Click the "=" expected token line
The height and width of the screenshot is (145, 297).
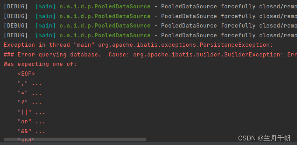29,93
